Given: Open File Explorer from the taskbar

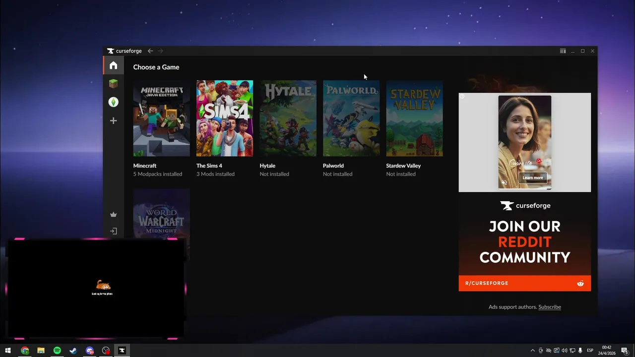Looking at the screenshot, I should [x=41, y=351].
